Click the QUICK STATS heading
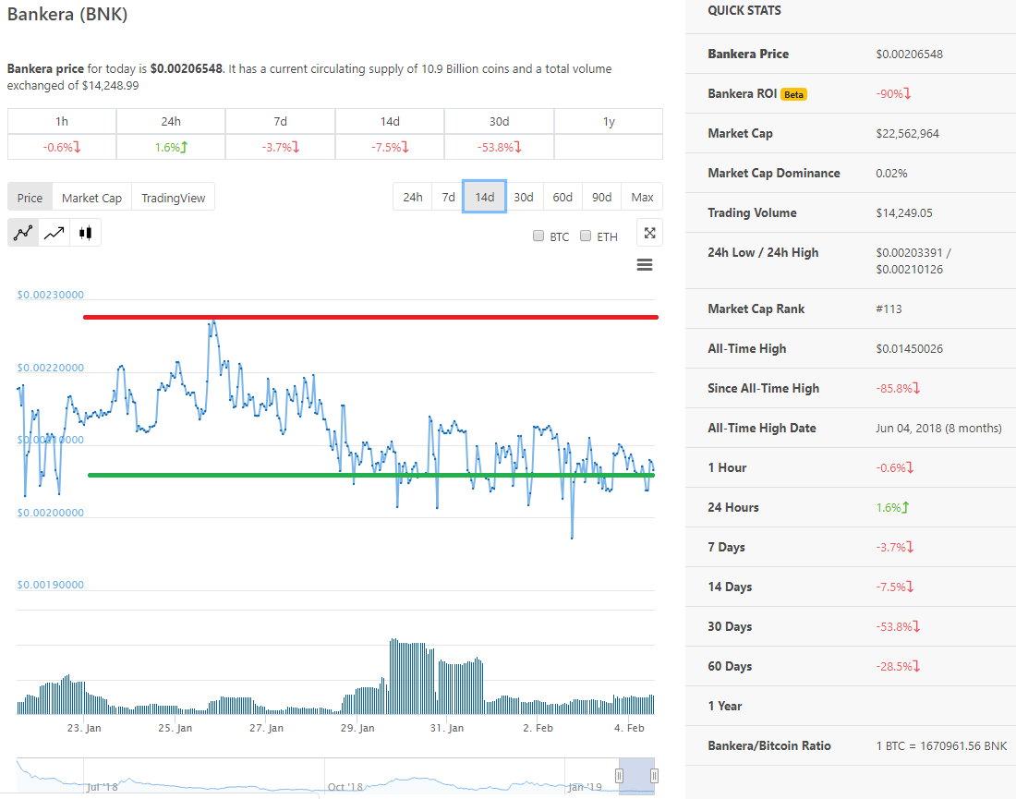The width and height of the screenshot is (1016, 799). (x=744, y=10)
